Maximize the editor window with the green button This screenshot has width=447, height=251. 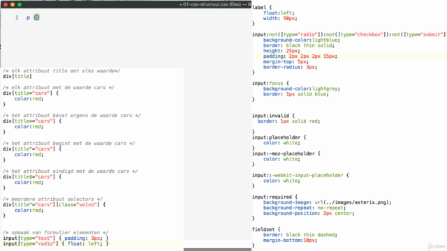tap(20, 5)
